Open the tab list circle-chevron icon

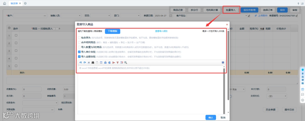pos(25,3)
